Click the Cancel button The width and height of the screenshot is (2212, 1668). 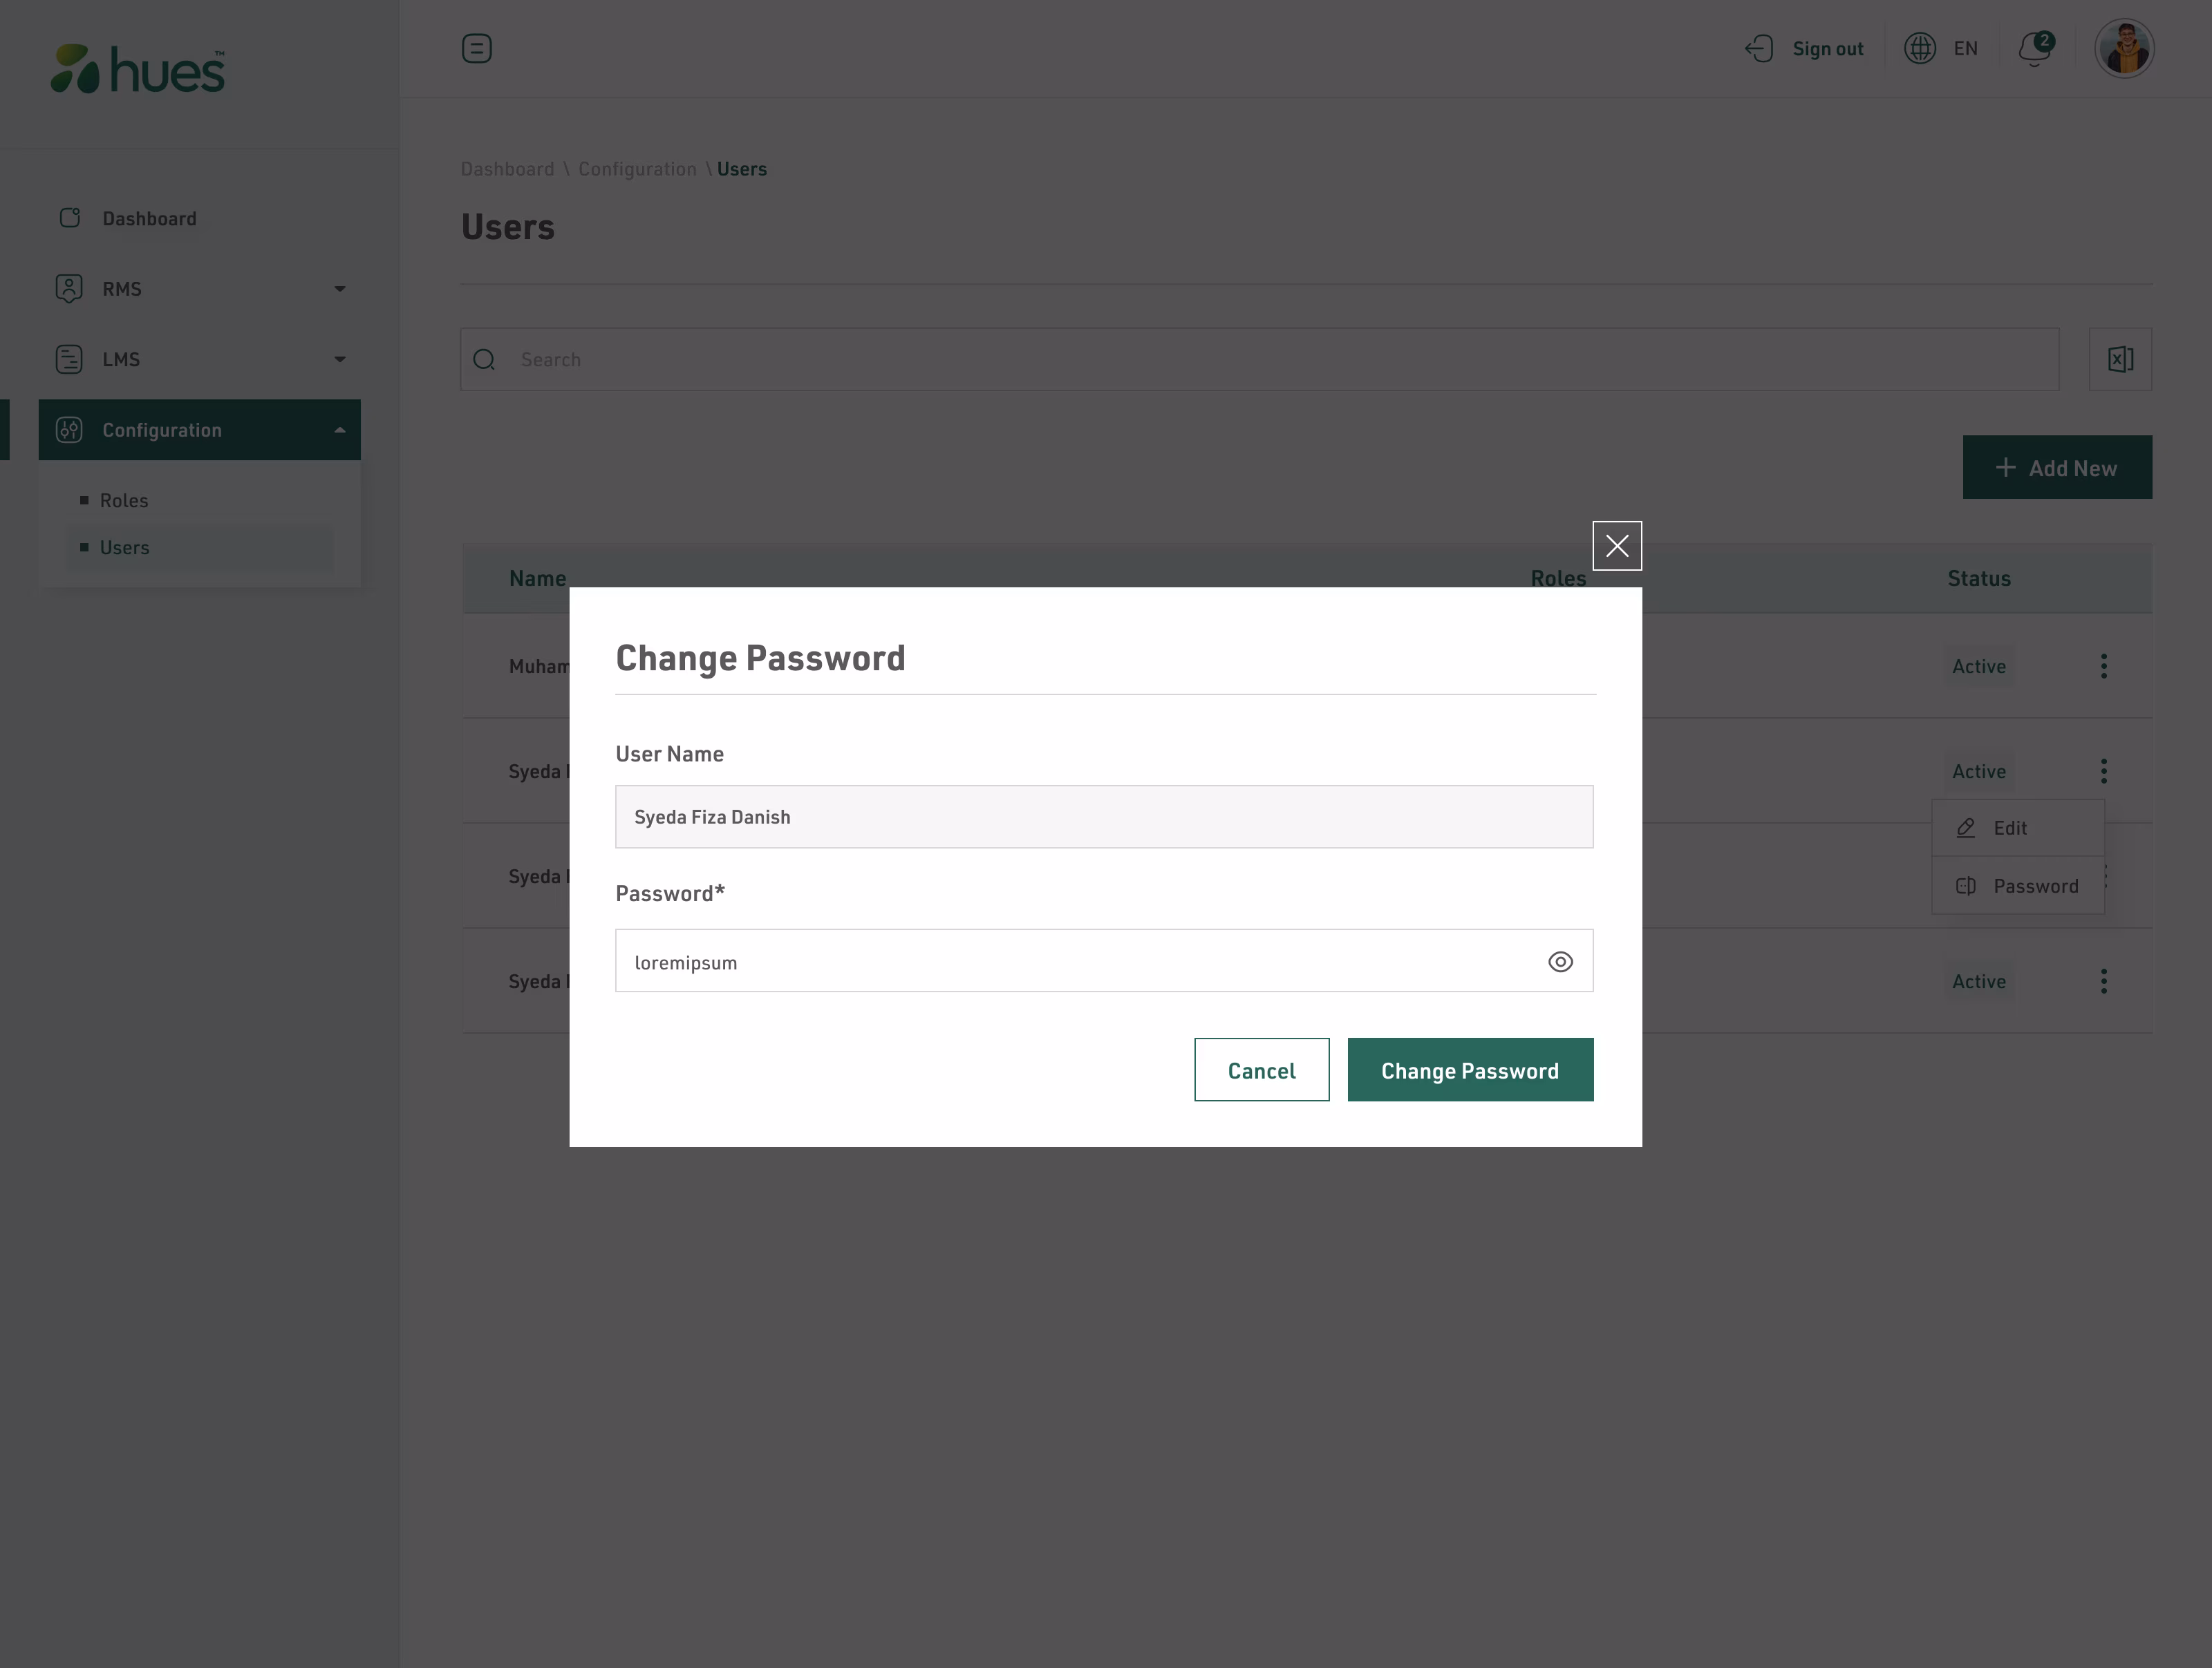[1261, 1070]
